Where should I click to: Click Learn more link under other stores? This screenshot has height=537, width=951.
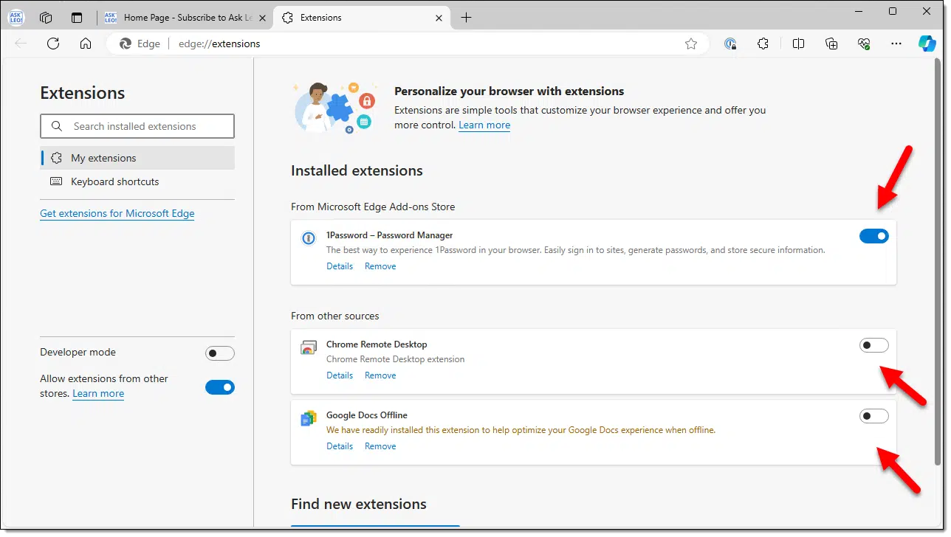pyautogui.click(x=98, y=393)
